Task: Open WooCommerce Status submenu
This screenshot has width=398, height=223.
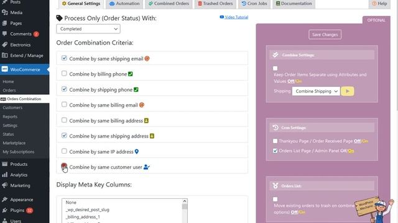Action: (x=8, y=134)
